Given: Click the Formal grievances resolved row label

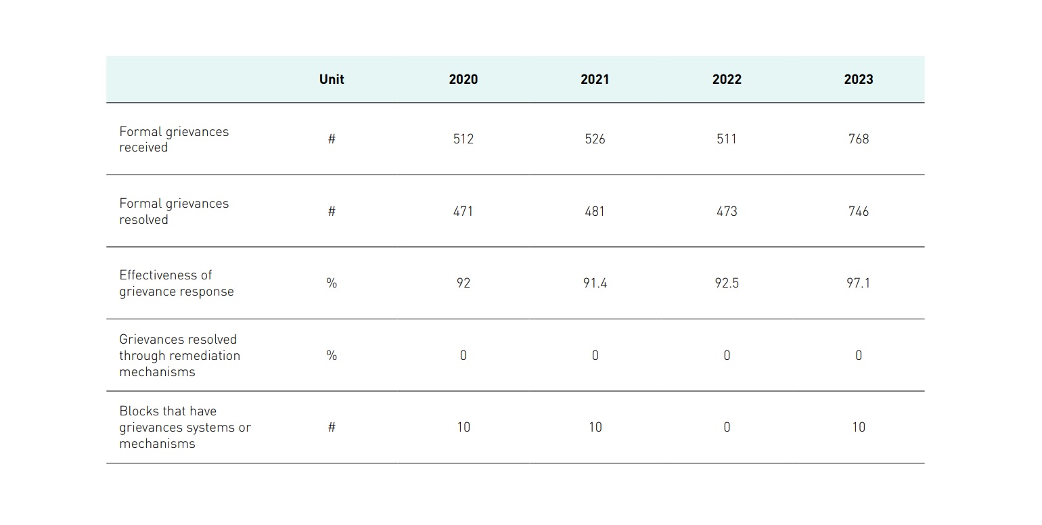Looking at the screenshot, I should tap(174, 211).
